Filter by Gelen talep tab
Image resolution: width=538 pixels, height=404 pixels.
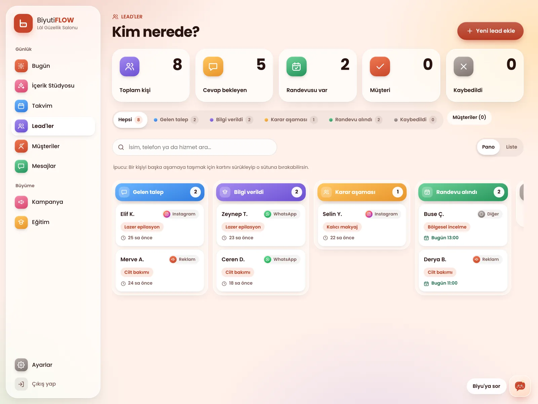(176, 120)
